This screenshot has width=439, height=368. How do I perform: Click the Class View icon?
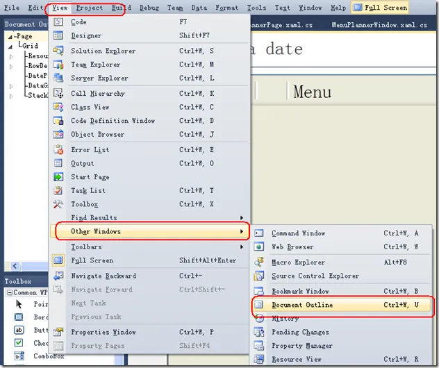click(58, 107)
